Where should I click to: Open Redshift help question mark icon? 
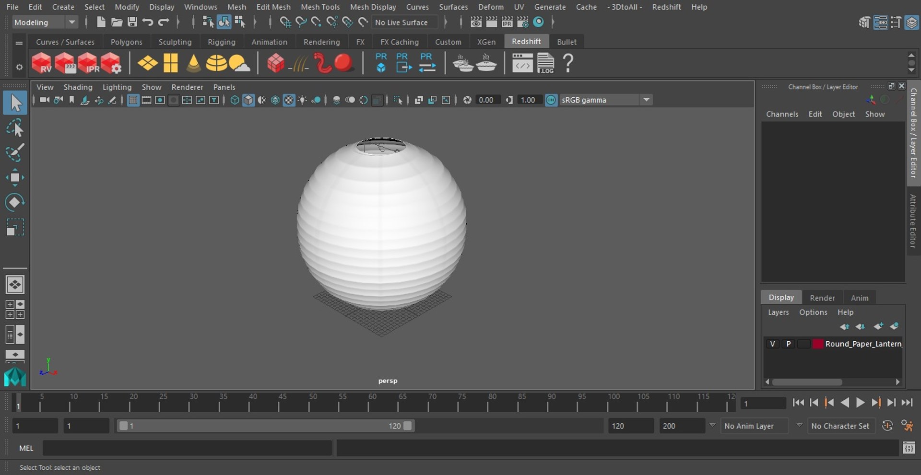tap(568, 63)
